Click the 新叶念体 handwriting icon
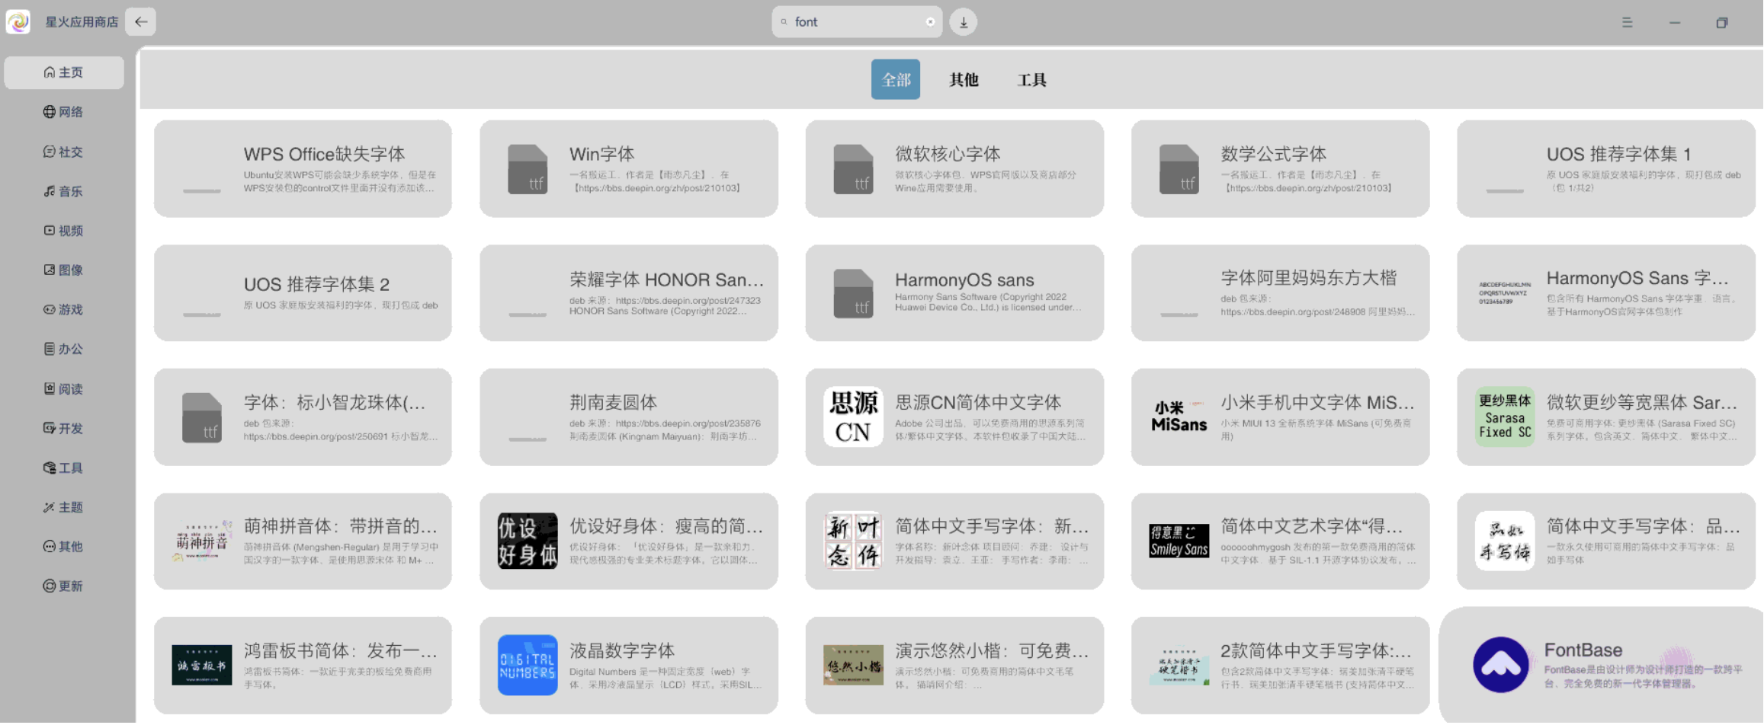This screenshot has height=725, width=1764. (x=853, y=541)
